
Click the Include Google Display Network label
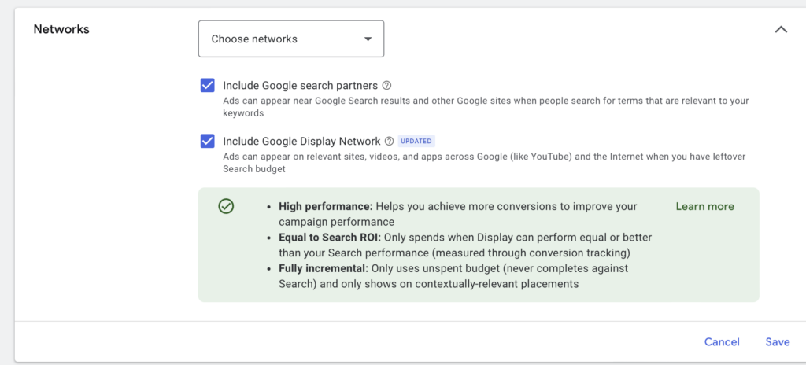301,141
